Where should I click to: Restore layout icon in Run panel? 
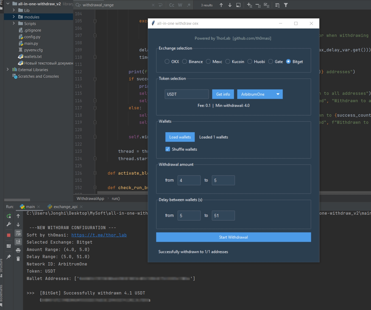click(x=9, y=246)
